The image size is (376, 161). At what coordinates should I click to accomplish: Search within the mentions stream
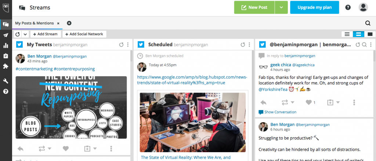click(364, 45)
